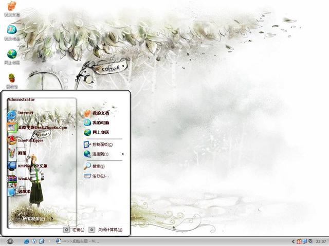Click the third square quick launch icon
The height and width of the screenshot is (246, 329).
coord(42,241)
